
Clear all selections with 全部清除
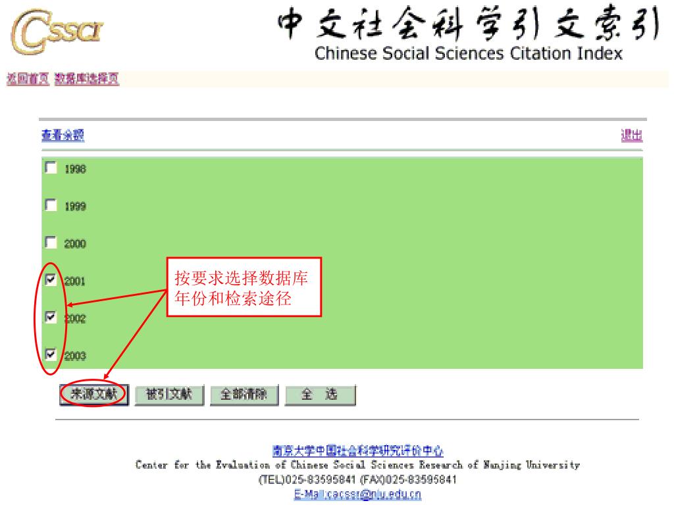[244, 395]
